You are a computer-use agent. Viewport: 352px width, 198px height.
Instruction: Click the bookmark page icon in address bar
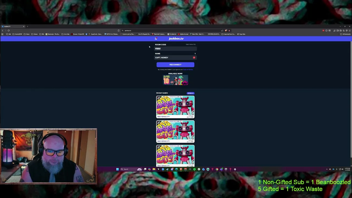point(119,31)
